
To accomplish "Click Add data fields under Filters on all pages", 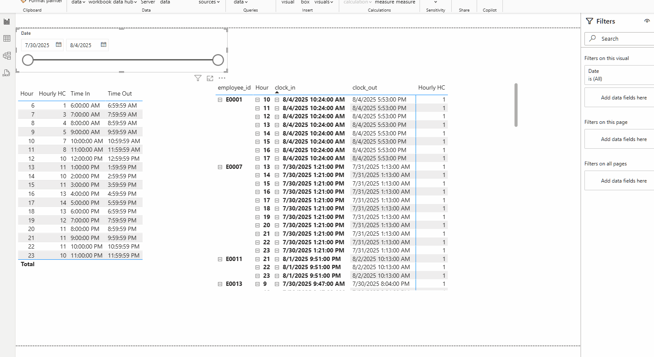I will [619, 181].
